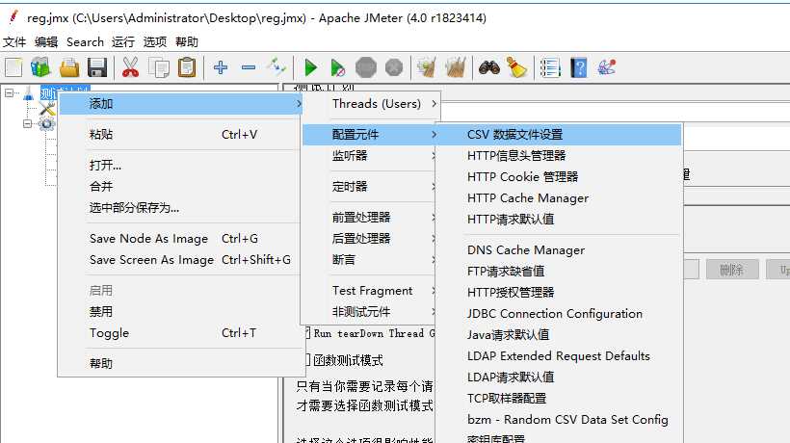Collapse the test plan tree root
Screen dimensions: 790x443
(x=9, y=93)
